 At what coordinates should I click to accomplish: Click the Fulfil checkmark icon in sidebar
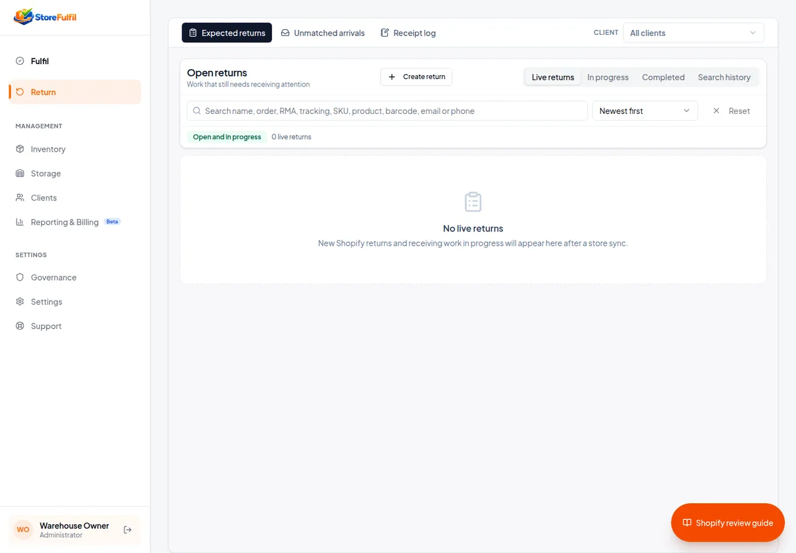pos(20,61)
